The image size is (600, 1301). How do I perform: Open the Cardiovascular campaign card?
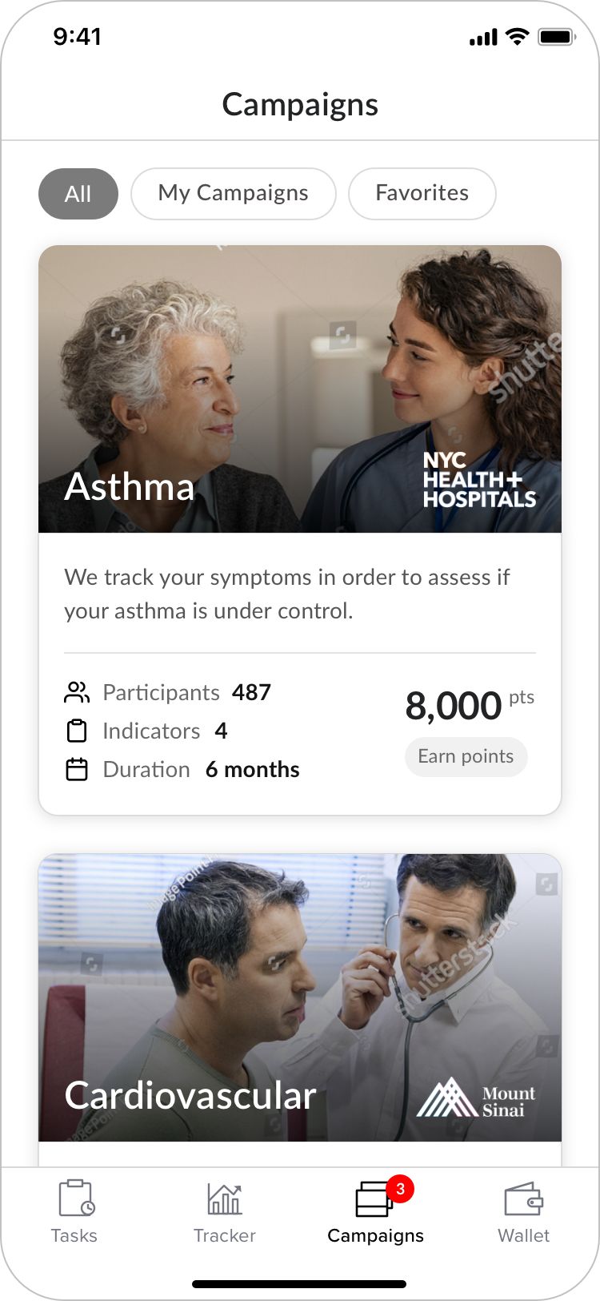click(300, 997)
